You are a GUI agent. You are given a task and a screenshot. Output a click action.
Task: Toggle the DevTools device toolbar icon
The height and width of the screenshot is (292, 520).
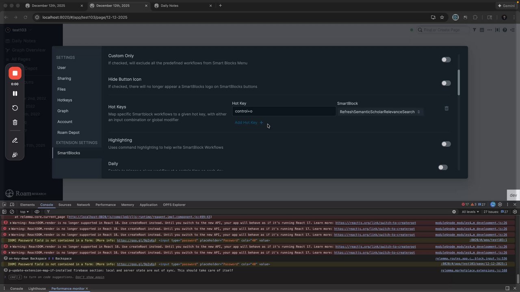(12, 205)
